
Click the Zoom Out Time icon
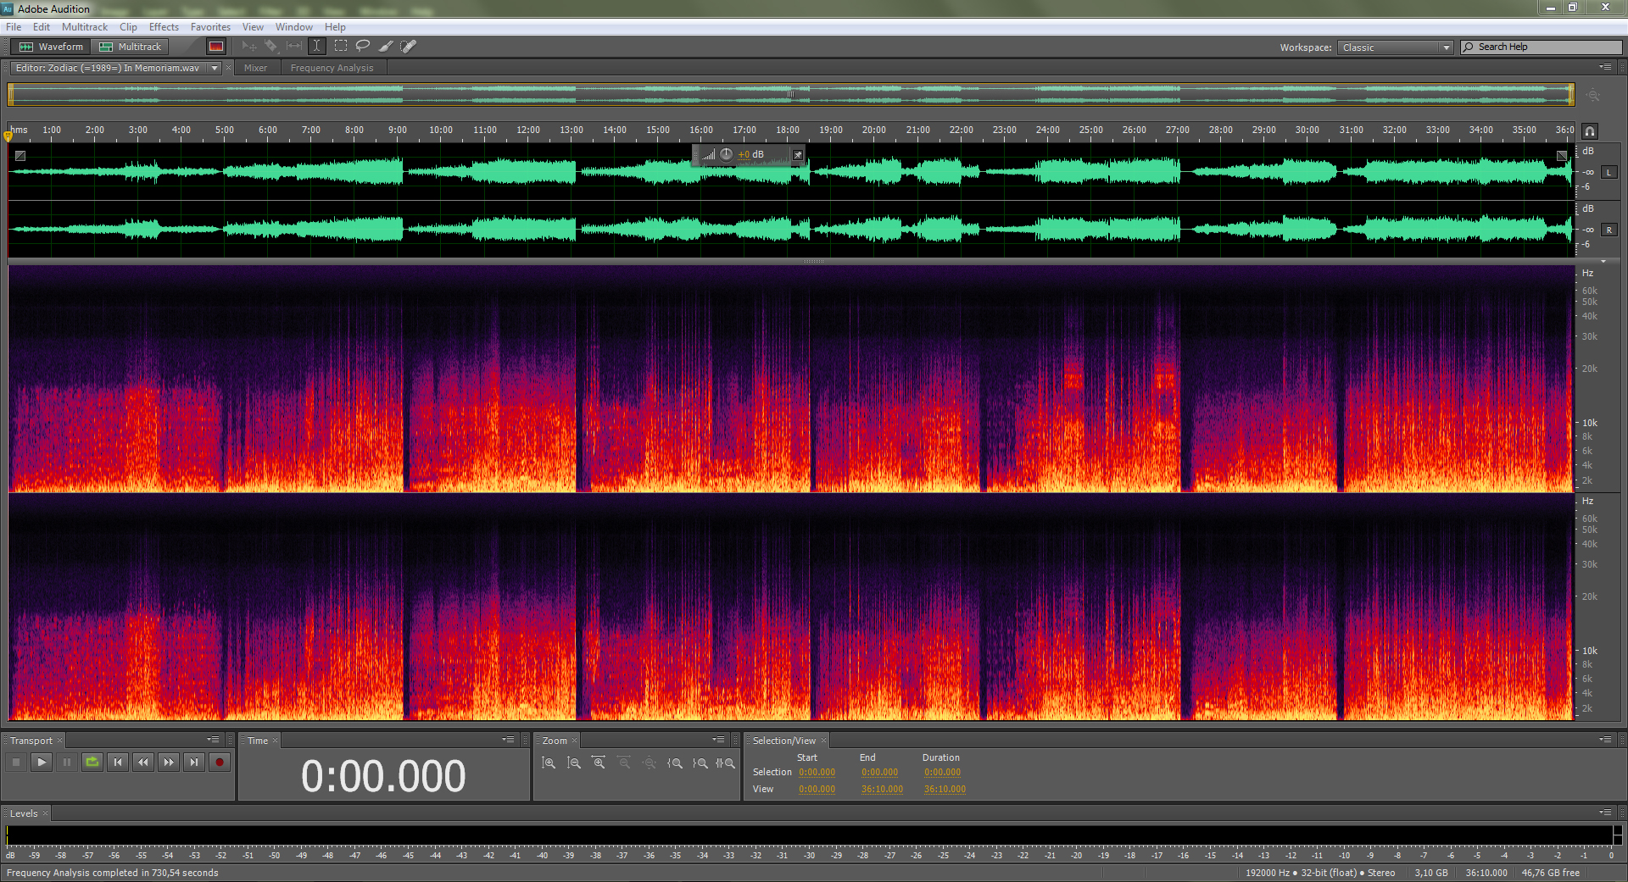624,763
